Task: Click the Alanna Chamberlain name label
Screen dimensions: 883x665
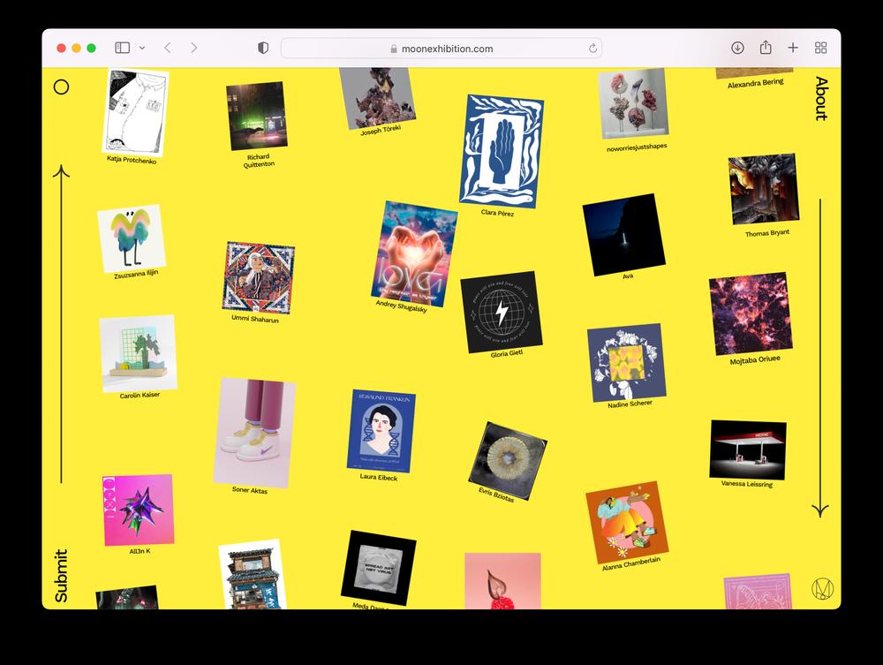Action: (630, 563)
